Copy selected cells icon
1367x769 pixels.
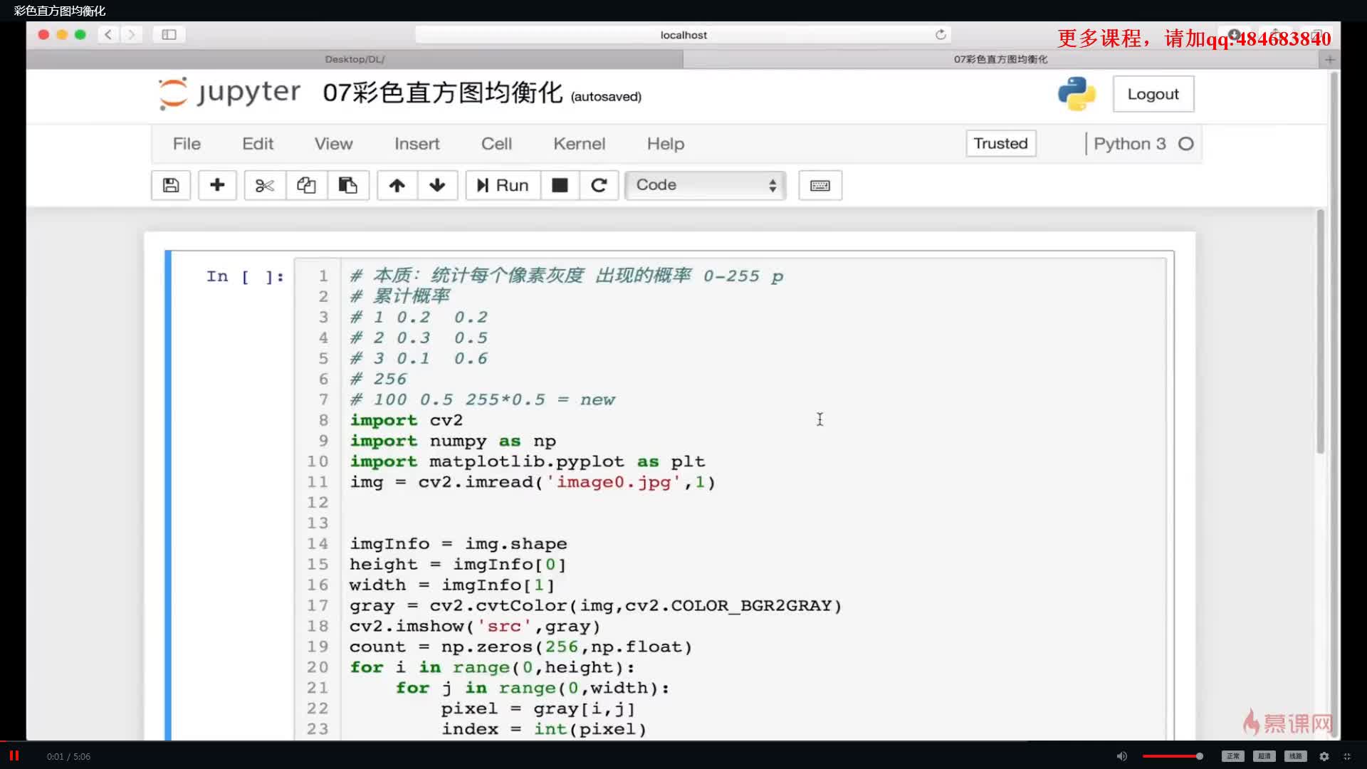pyautogui.click(x=306, y=185)
